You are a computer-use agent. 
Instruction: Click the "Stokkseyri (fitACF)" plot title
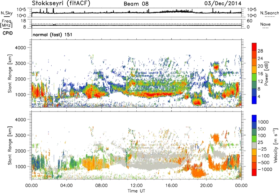tap(61, 3)
